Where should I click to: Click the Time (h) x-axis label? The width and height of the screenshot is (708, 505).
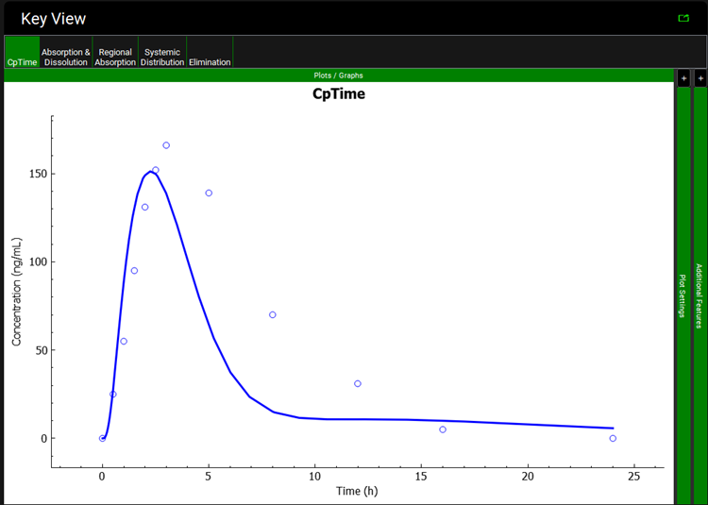click(358, 491)
